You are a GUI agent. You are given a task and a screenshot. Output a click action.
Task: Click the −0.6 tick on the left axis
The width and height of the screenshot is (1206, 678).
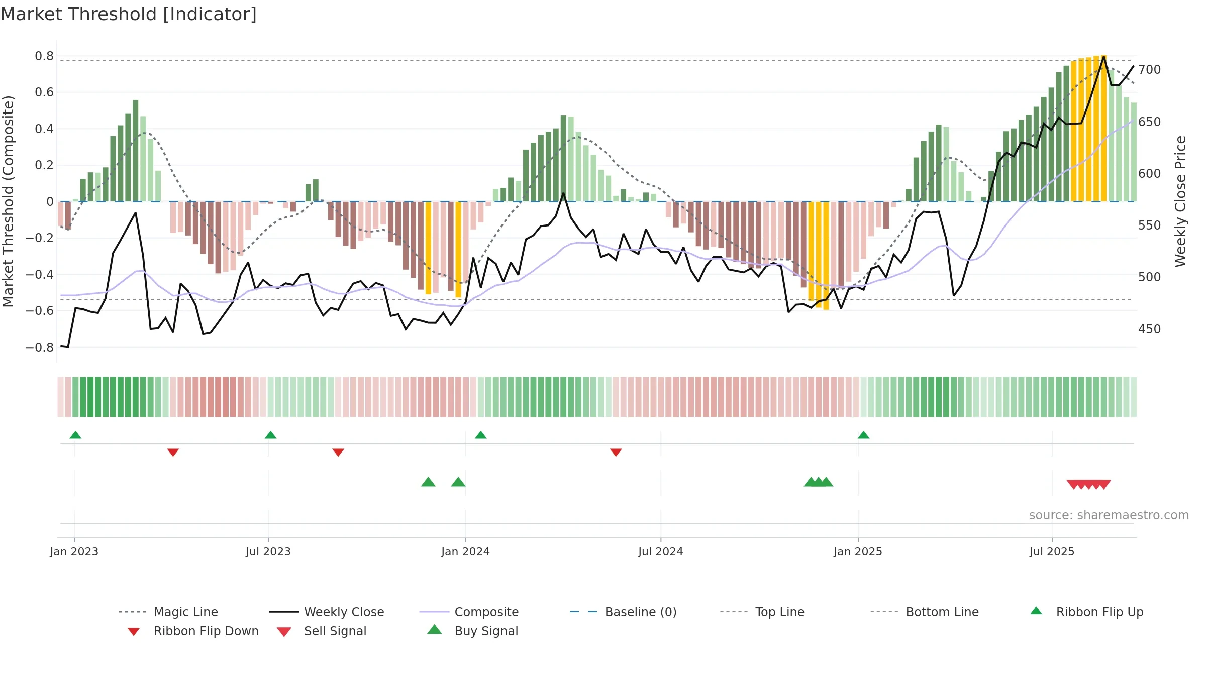pos(40,311)
